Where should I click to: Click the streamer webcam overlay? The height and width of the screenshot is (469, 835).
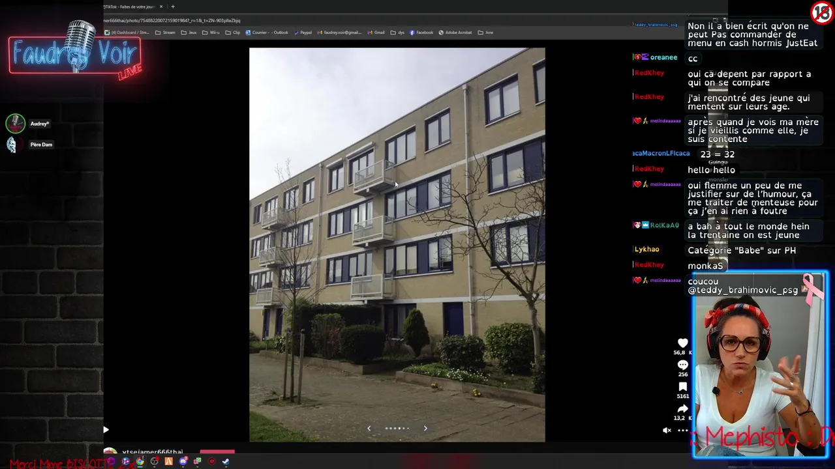pyautogui.click(x=760, y=365)
